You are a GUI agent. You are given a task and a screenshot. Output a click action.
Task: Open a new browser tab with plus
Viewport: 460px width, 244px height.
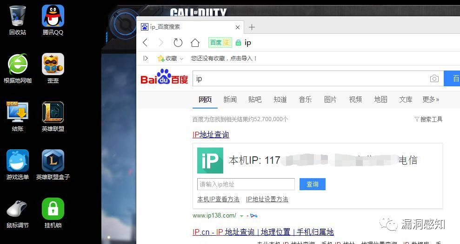click(x=252, y=27)
